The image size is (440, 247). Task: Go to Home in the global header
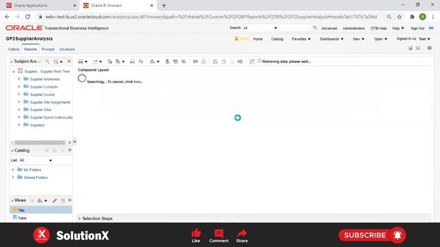258,39
